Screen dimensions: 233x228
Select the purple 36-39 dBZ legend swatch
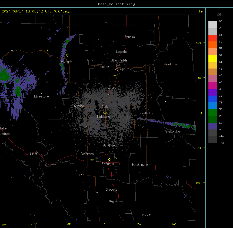(x=212, y=92)
